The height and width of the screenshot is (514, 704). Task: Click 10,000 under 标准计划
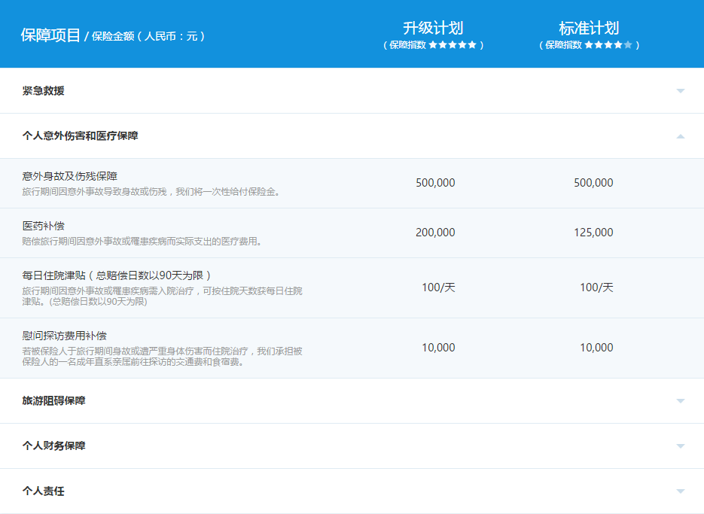click(x=596, y=348)
